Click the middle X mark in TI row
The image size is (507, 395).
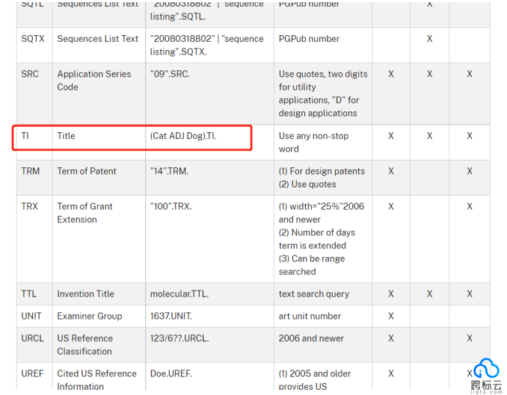[429, 136]
